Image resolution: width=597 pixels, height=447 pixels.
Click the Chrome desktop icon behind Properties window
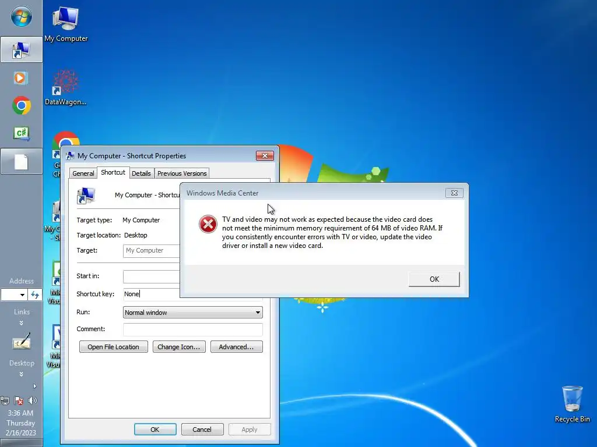(x=65, y=139)
